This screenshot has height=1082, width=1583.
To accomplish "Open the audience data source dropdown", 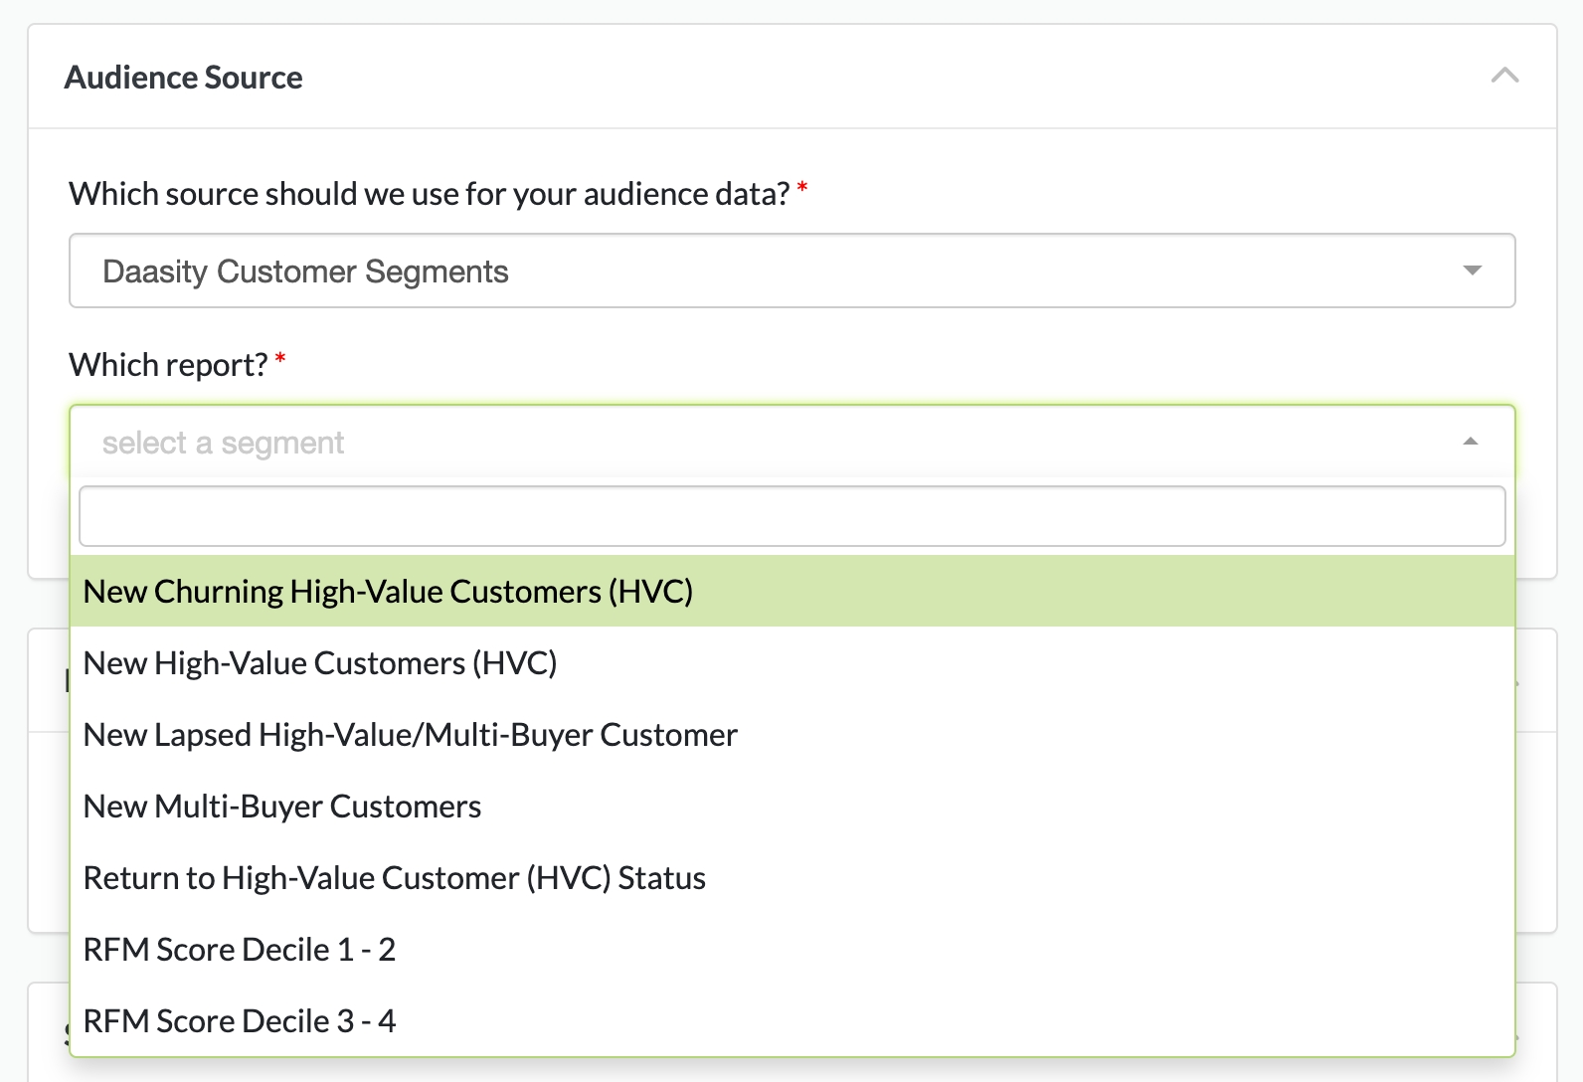I will point(791,270).
